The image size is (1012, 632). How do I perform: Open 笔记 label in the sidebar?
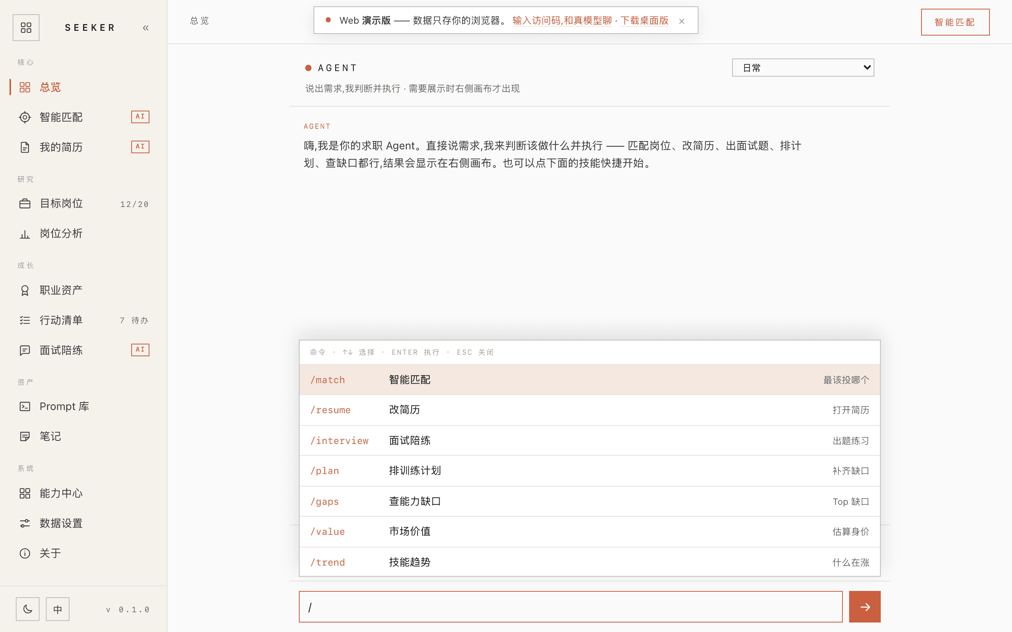point(50,437)
